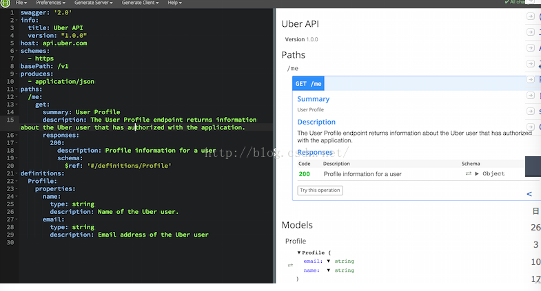Click the pane splitter handle between editor and preview

(x=275, y=153)
